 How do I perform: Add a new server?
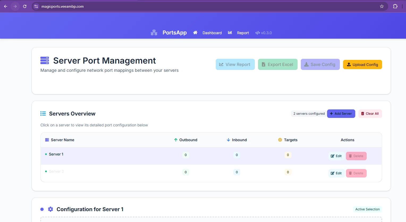point(341,114)
